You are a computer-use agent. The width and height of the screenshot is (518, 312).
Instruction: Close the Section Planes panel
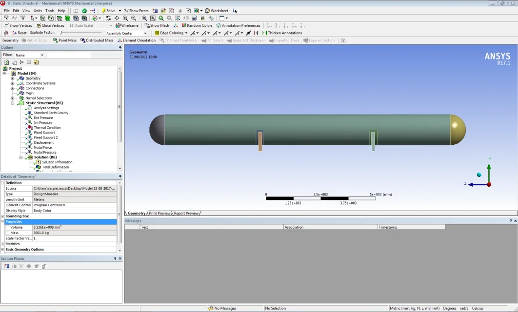click(x=120, y=258)
